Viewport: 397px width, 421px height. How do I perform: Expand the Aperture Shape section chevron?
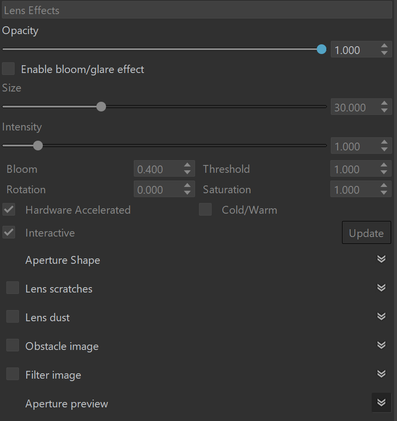point(381,259)
